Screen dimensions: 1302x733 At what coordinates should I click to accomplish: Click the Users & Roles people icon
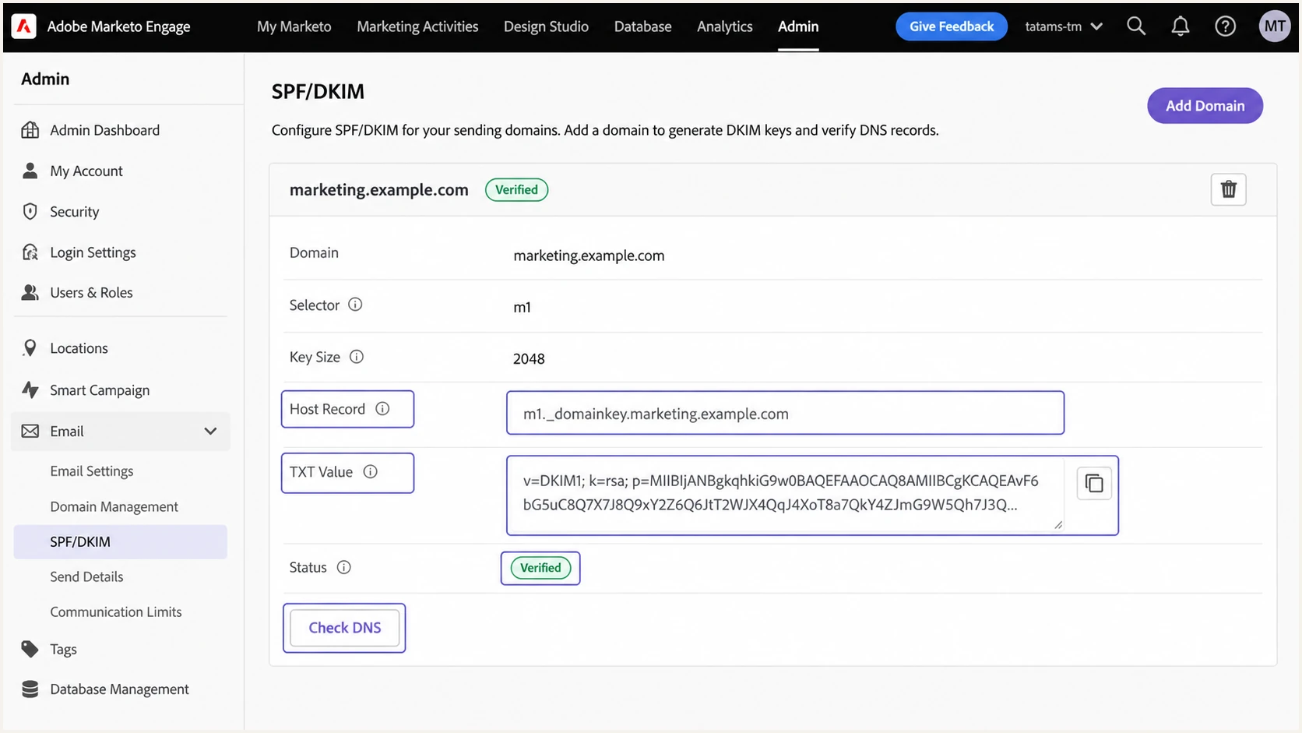pos(30,292)
